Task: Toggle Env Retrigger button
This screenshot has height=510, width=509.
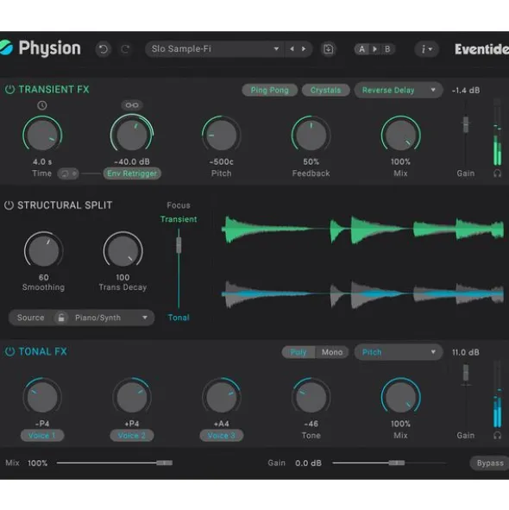Action: pos(132,173)
